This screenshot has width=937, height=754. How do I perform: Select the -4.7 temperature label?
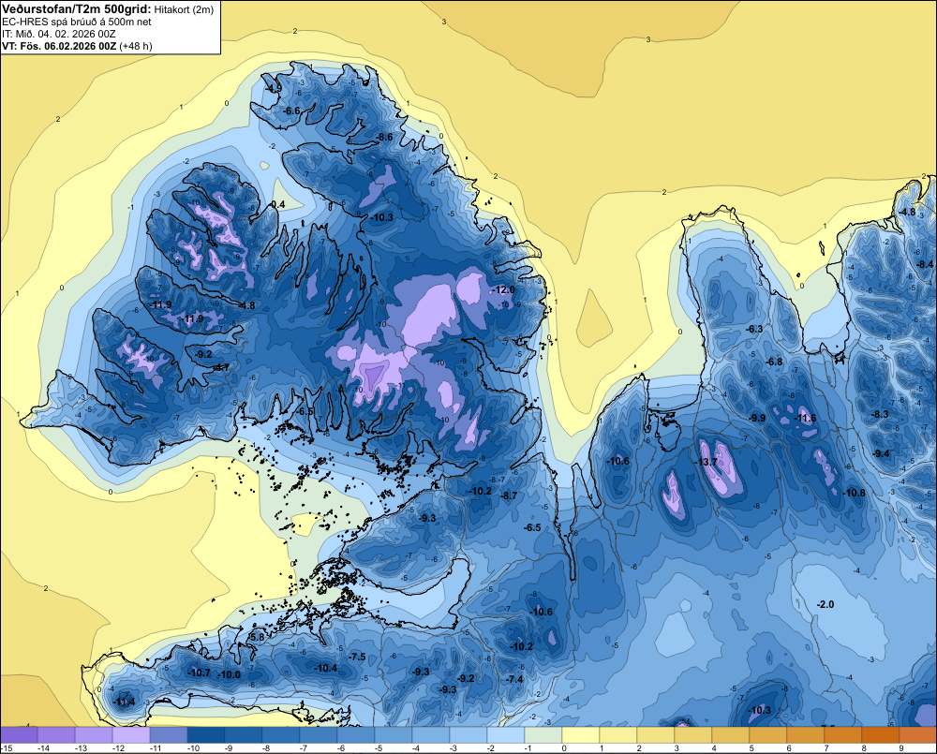[221, 367]
